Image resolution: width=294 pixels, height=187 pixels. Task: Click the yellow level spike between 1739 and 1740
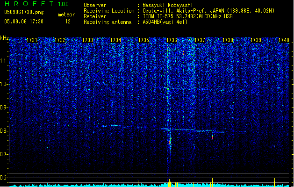pos(274,181)
